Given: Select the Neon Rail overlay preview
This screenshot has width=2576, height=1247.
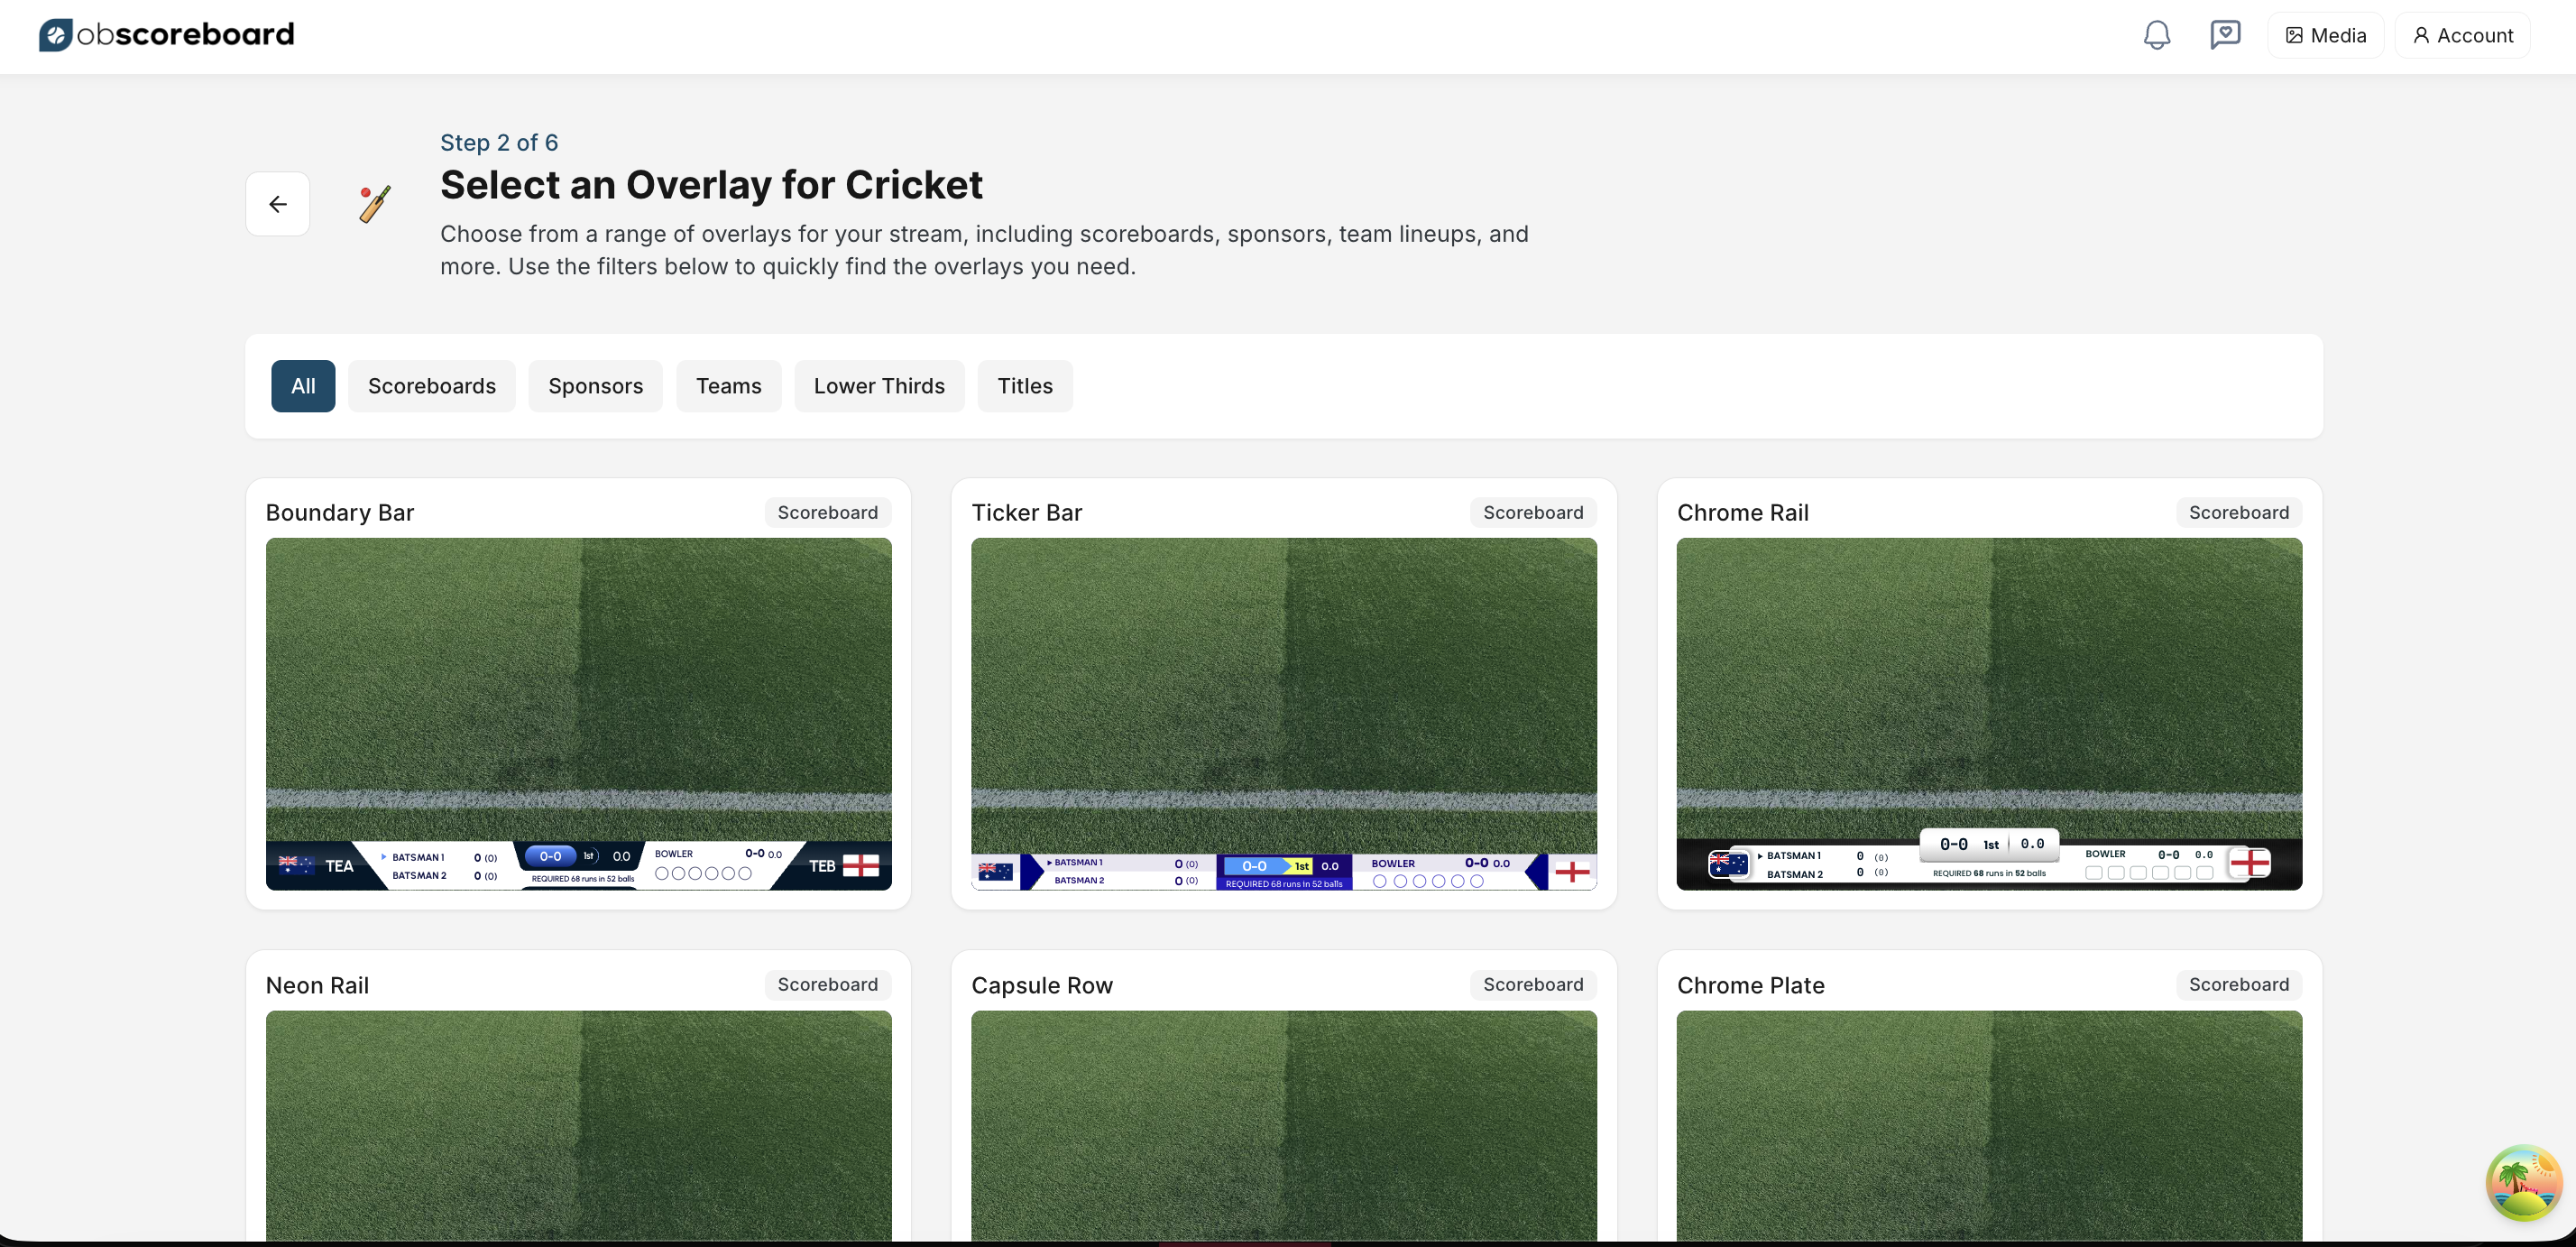Looking at the screenshot, I should (578, 1126).
